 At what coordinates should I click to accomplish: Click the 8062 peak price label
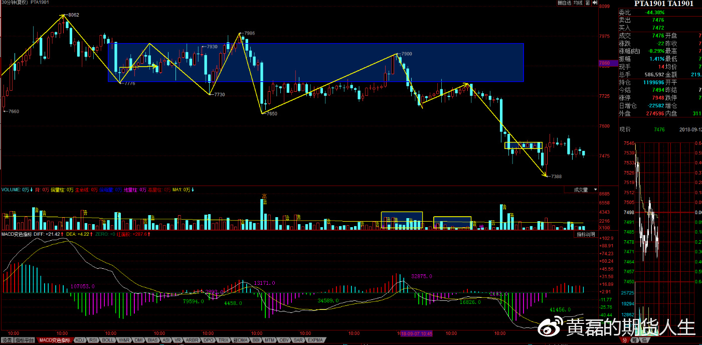tap(73, 15)
